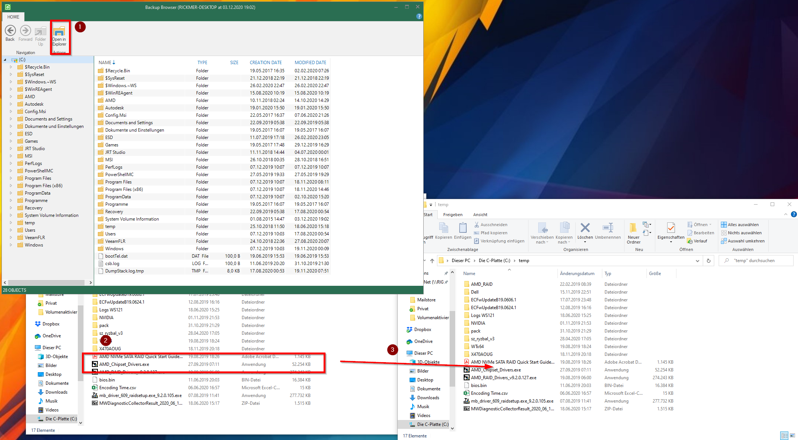Screen dimensions: 798x440
Task: Expand Program Files tree node
Action: point(11,178)
